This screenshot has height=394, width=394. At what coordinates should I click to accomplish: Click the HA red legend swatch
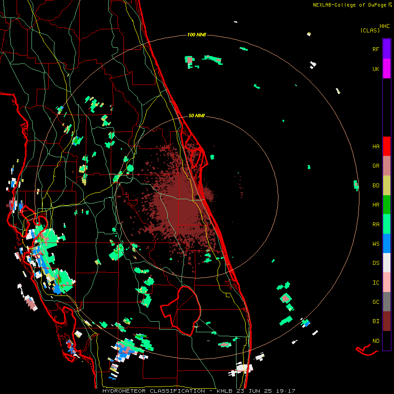(387, 146)
